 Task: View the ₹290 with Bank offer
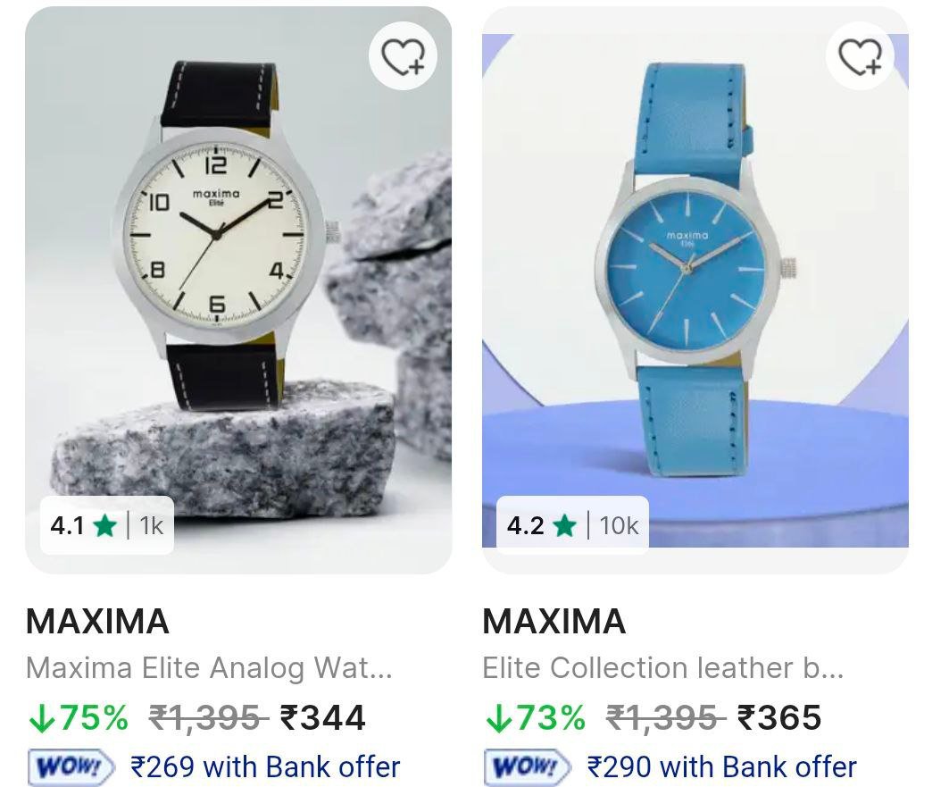pos(722,767)
